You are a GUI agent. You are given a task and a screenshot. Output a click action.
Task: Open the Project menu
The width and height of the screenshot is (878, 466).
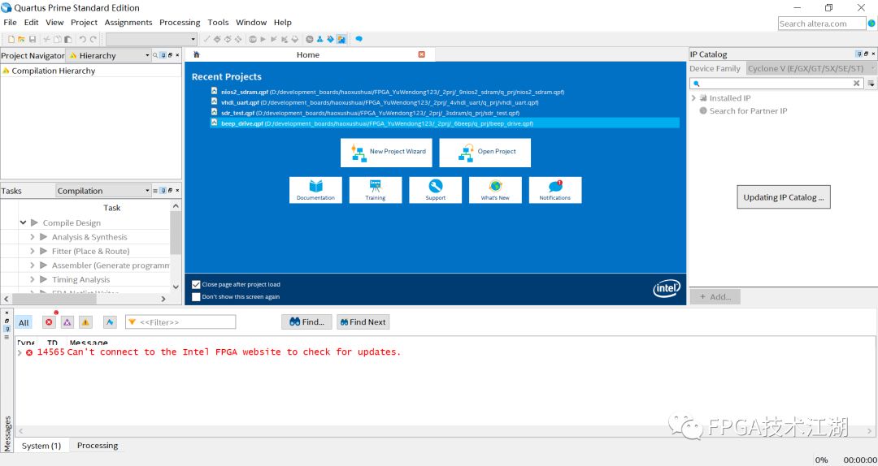(84, 23)
